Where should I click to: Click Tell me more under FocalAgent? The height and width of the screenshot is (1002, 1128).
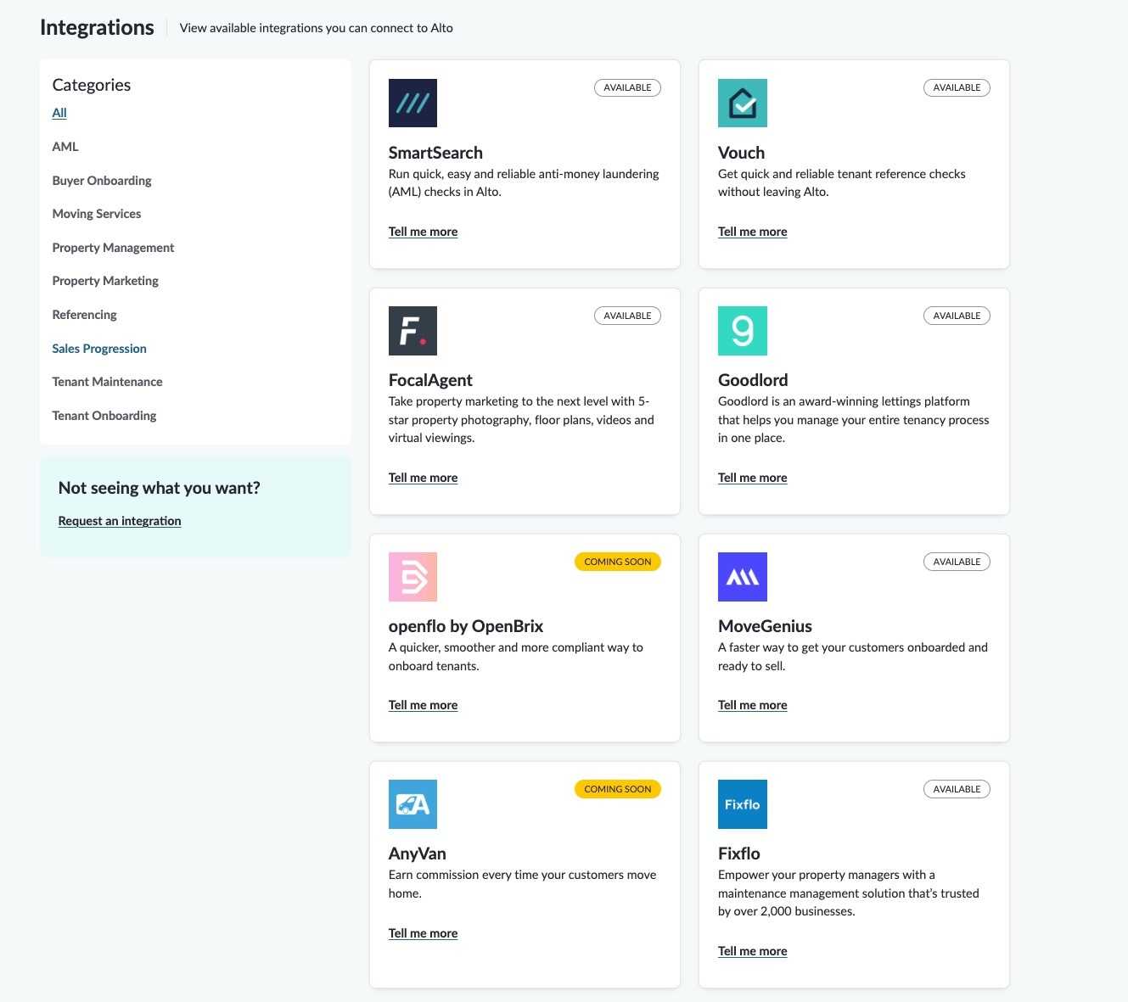423,478
